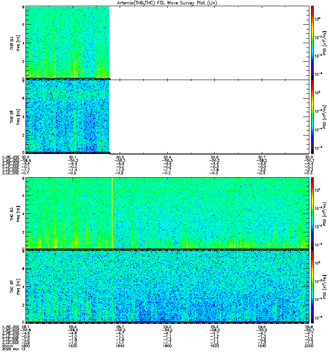Click the yellow vertical spike in THC B-perpendicular panel
This screenshot has height=352, width=330.
point(112,213)
